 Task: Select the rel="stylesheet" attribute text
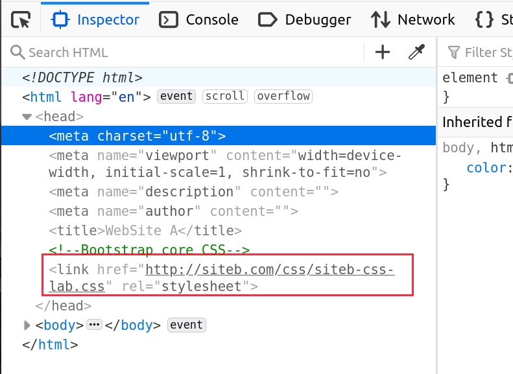185,286
